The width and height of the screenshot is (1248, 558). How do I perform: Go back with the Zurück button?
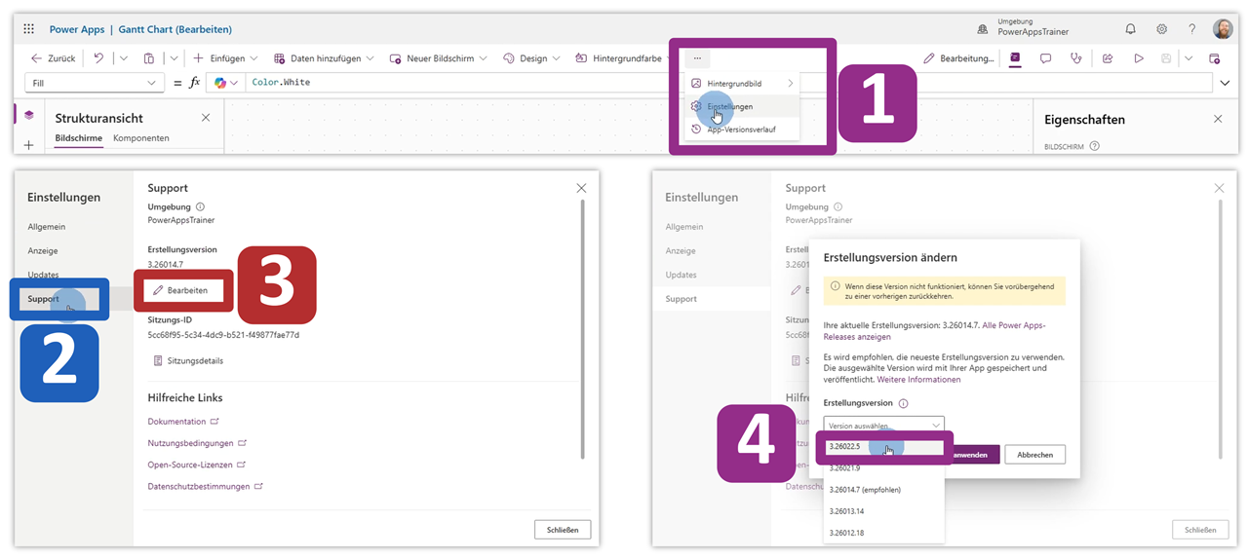pos(53,58)
